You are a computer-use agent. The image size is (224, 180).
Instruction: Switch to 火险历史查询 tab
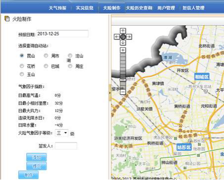pyautogui.click(x=139, y=8)
